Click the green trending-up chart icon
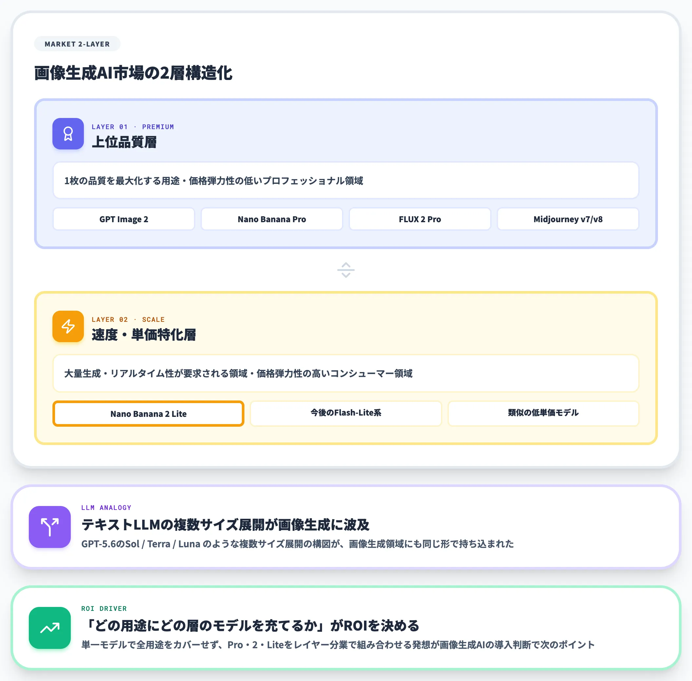 coord(50,628)
